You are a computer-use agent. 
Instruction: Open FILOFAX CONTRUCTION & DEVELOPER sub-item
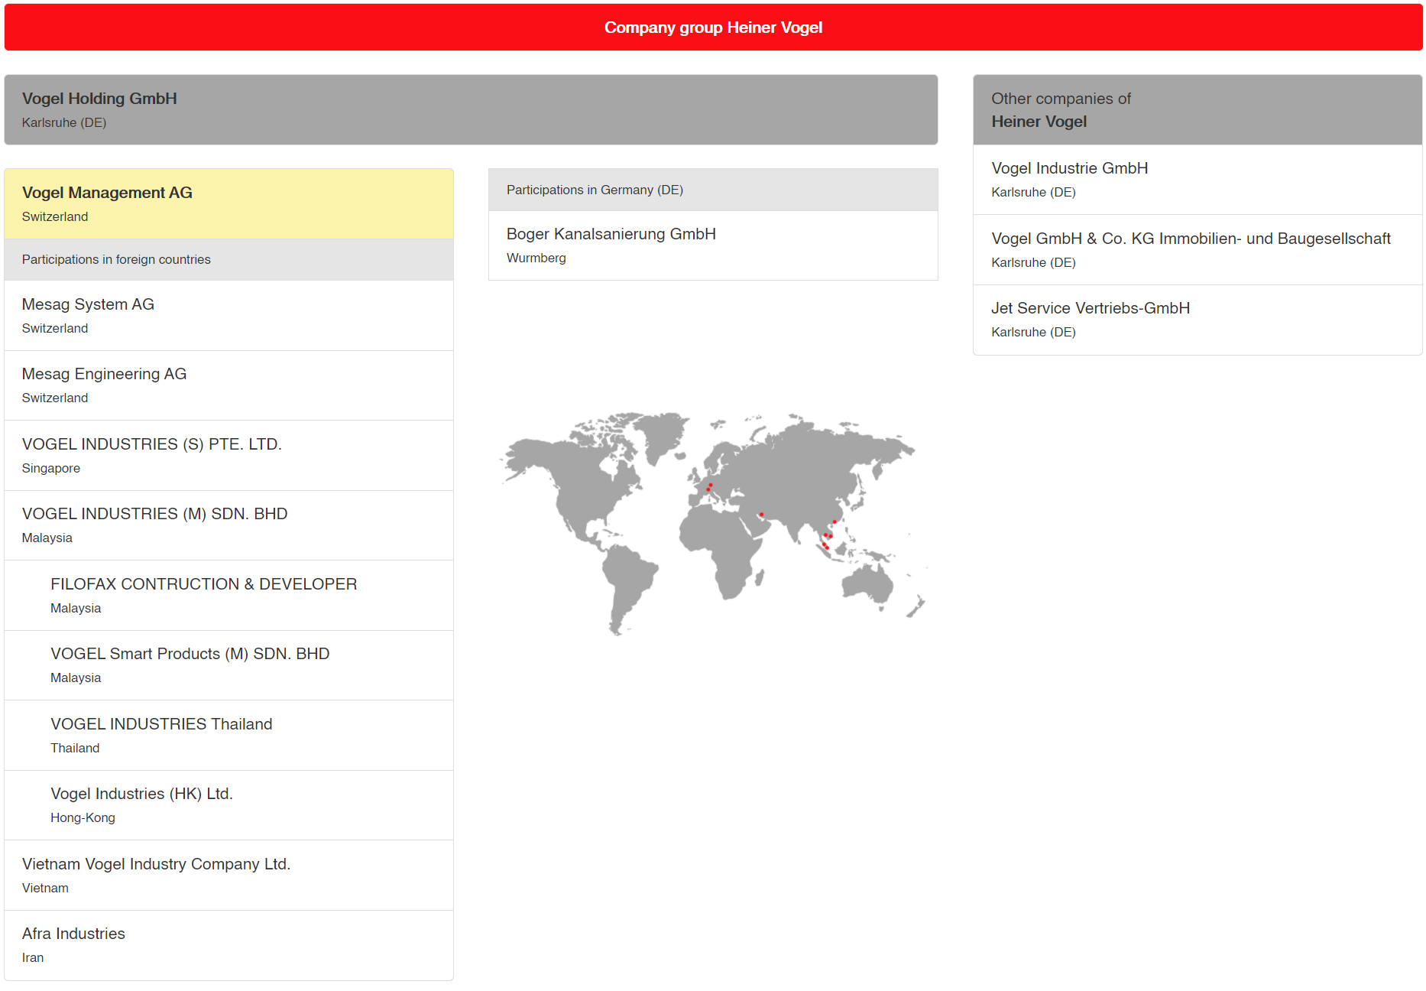203,584
